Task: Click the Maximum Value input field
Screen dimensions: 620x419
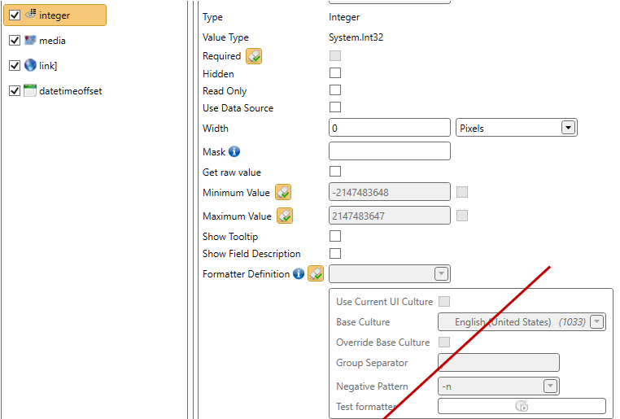Action: point(390,216)
